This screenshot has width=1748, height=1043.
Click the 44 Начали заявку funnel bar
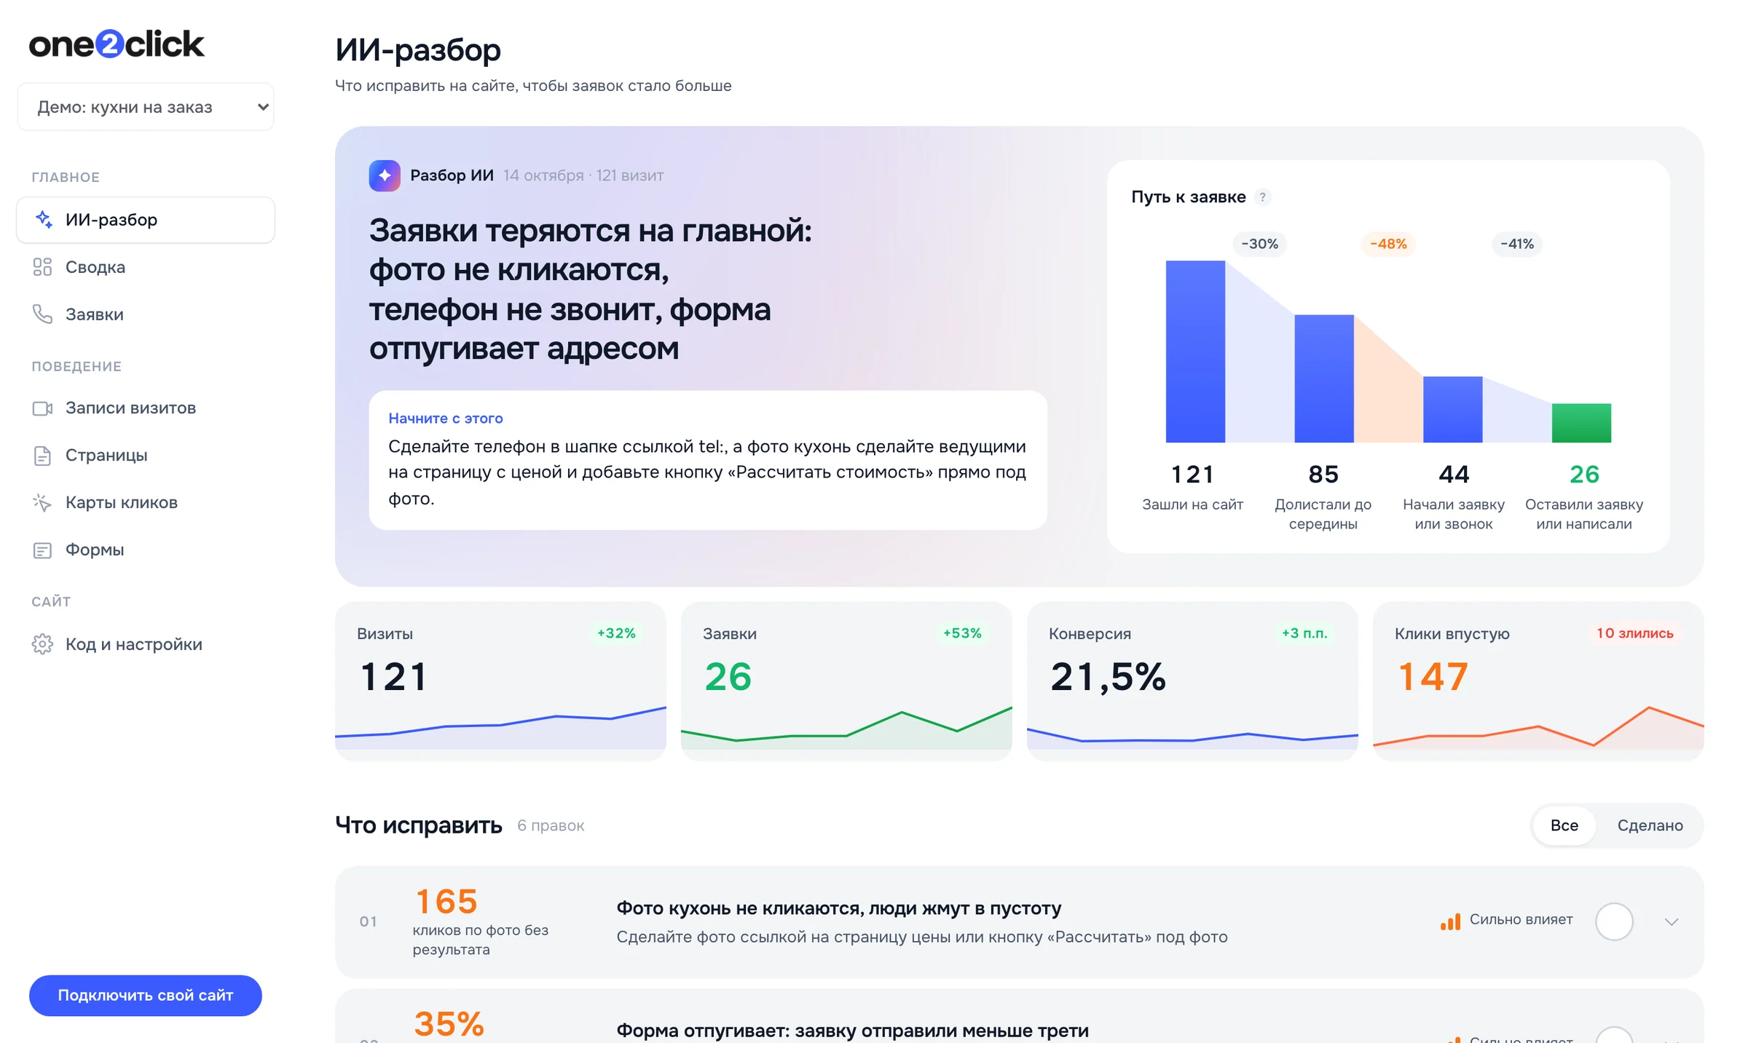(x=1452, y=409)
